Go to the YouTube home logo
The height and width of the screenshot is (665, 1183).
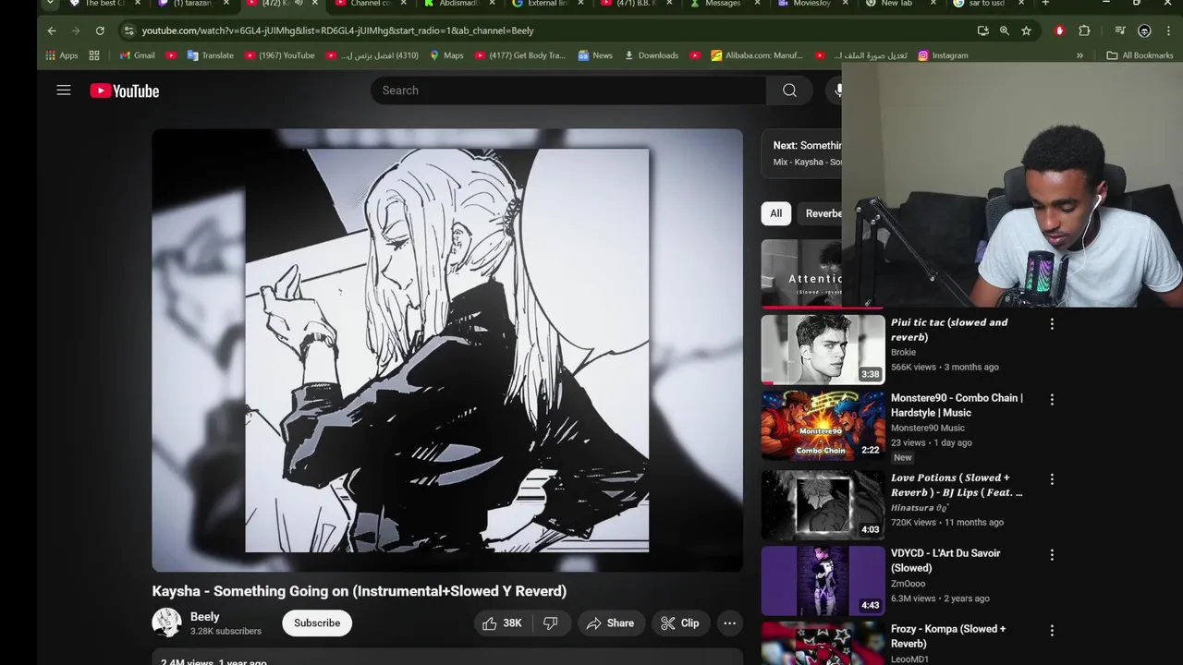click(125, 91)
